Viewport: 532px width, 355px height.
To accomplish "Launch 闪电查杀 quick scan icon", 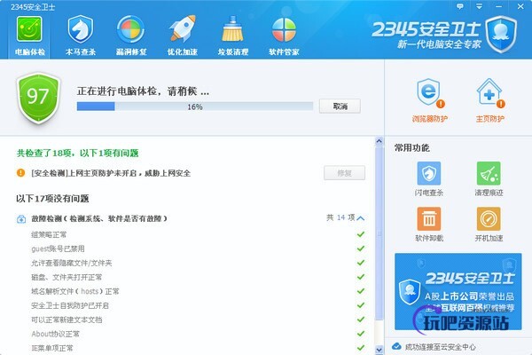I will 429,173.
